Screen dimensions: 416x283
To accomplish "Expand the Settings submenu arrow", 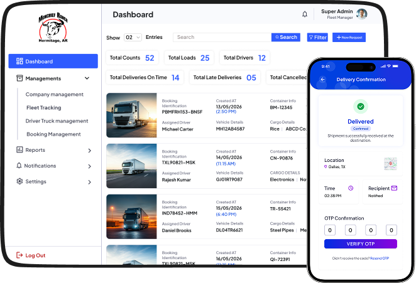I will [x=90, y=182].
